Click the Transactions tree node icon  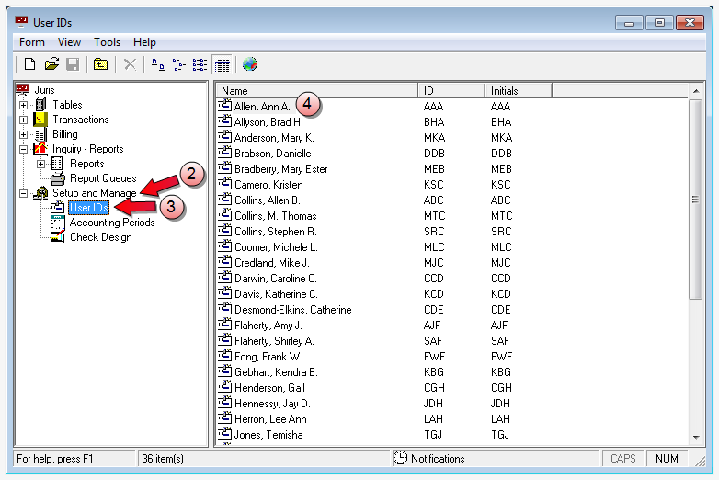[x=40, y=120]
